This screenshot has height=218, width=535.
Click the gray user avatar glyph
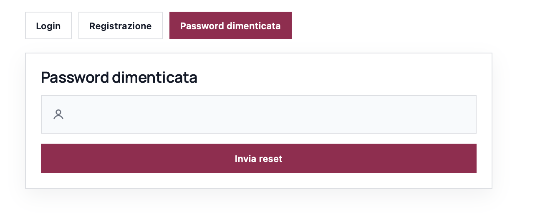point(58,114)
